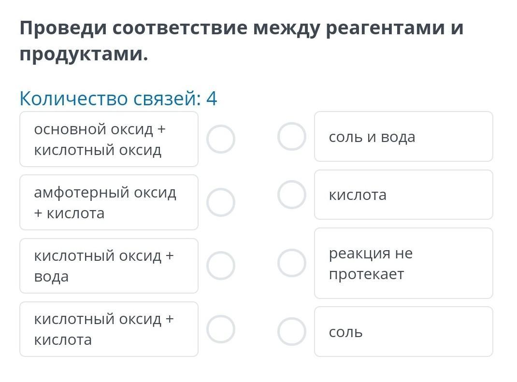
Task: Select connector circle left of 'кислота' product
Action: pos(292,195)
